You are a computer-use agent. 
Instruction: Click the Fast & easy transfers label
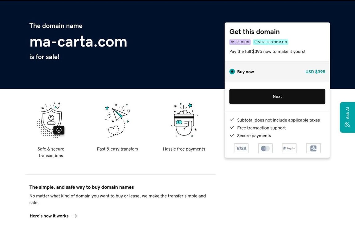(x=117, y=149)
